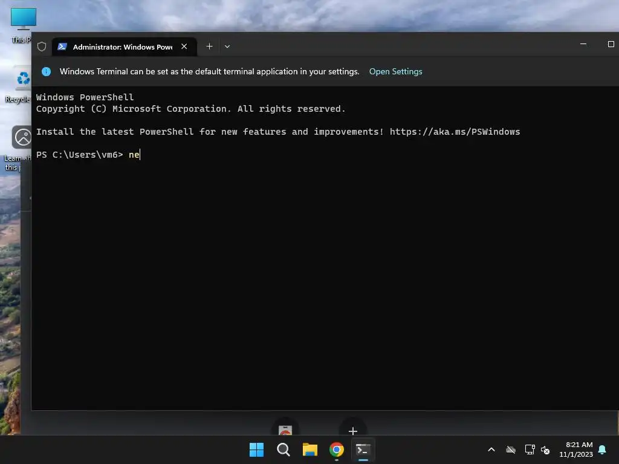Select the Administrator: Windows PowerShell tab
This screenshot has width=619, height=464.
click(125, 47)
